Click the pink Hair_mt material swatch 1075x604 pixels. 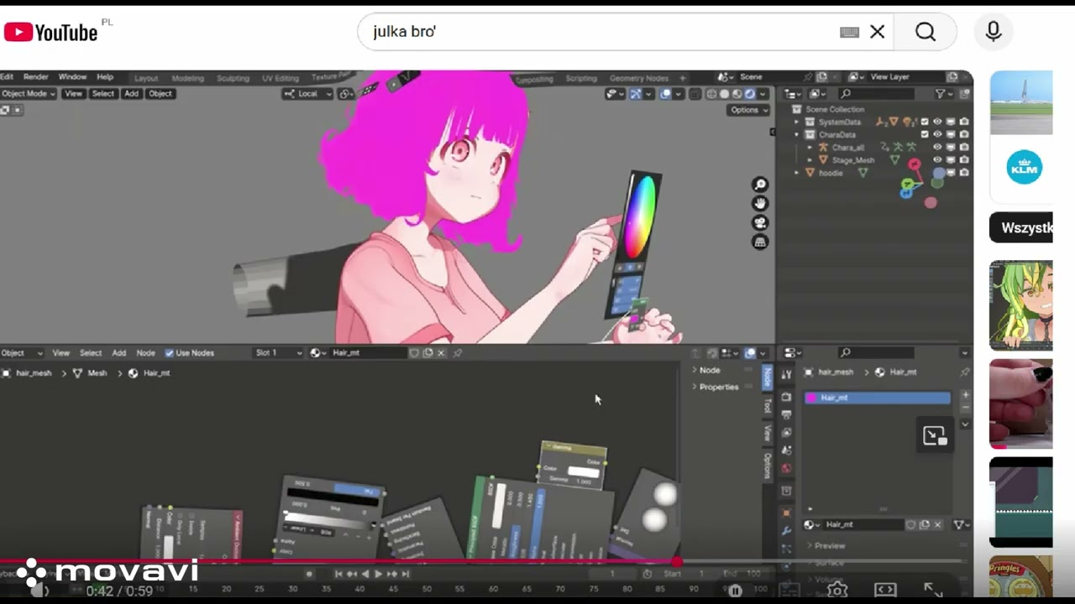[x=810, y=398]
